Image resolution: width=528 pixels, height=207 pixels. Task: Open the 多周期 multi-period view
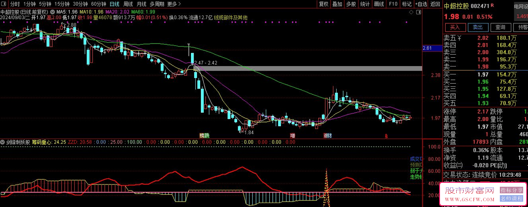tap(157, 4)
